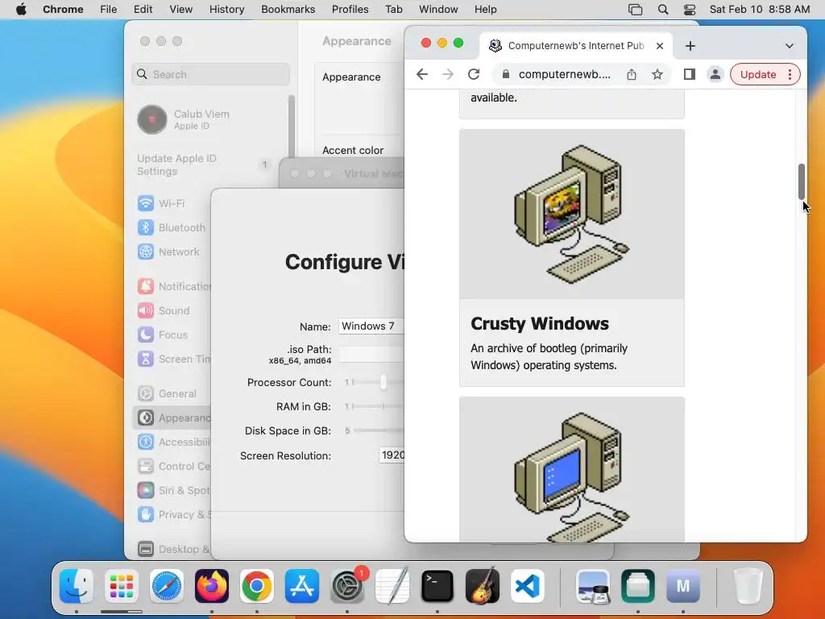Viewport: 825px width, 619px height.
Task: Click the RAM in GB slider
Action: click(x=378, y=406)
